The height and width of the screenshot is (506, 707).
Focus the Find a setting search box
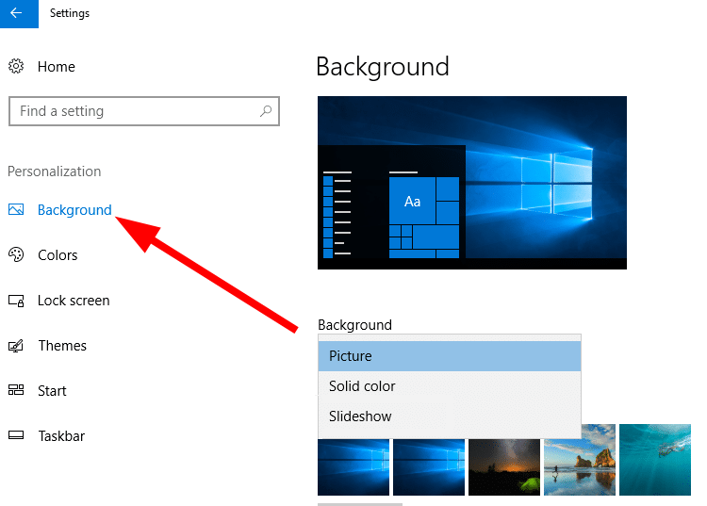[144, 111]
